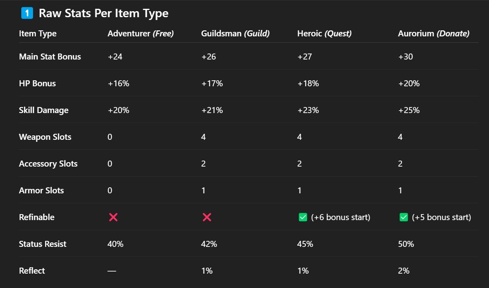Click the Reflect row label
Image resolution: width=489 pixels, height=288 pixels.
click(x=32, y=270)
